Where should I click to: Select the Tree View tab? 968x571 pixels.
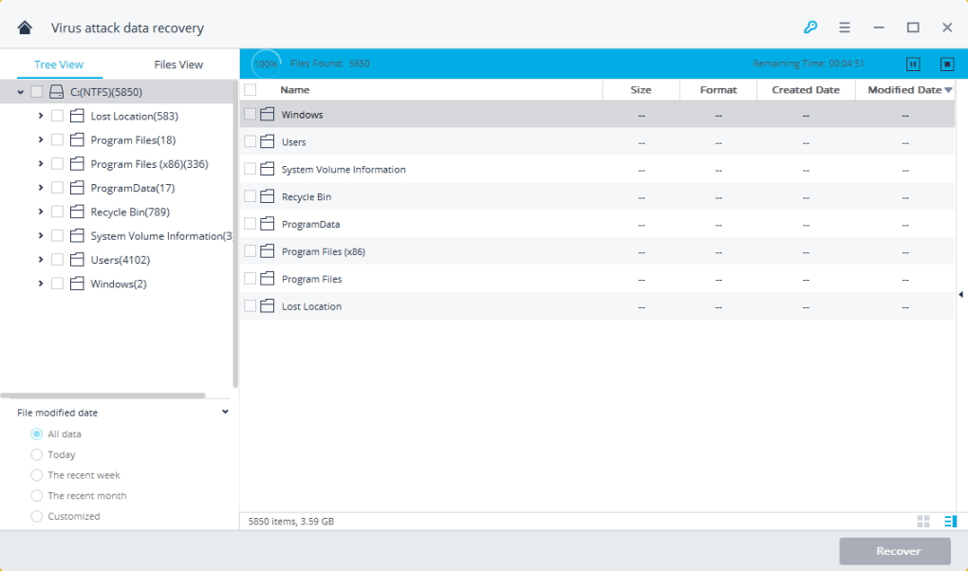pos(59,64)
